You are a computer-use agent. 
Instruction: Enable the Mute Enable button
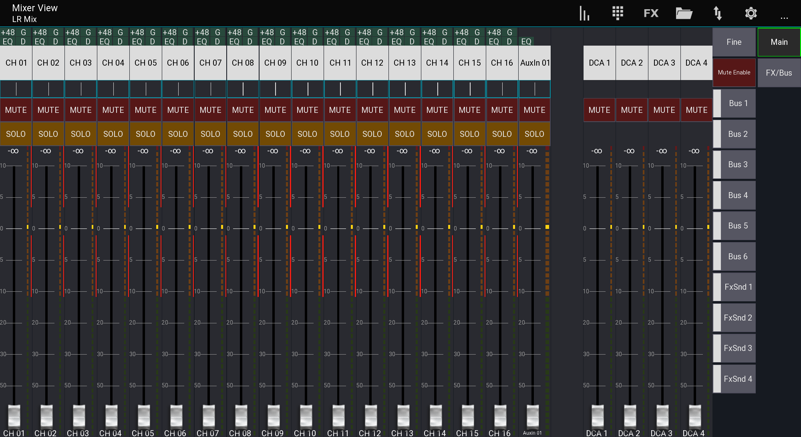(734, 72)
